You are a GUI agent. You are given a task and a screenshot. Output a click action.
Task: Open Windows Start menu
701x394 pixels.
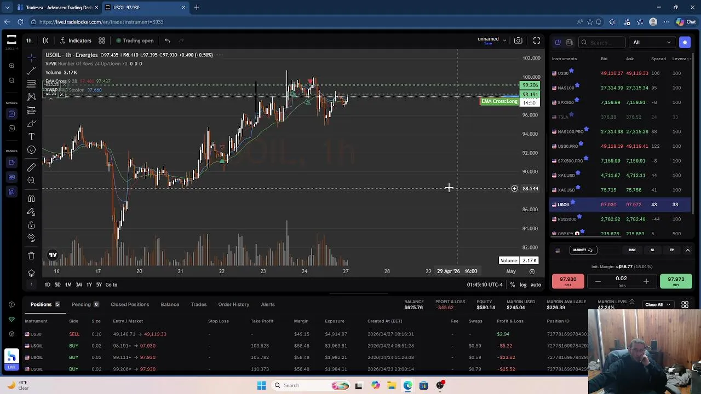tap(261, 385)
